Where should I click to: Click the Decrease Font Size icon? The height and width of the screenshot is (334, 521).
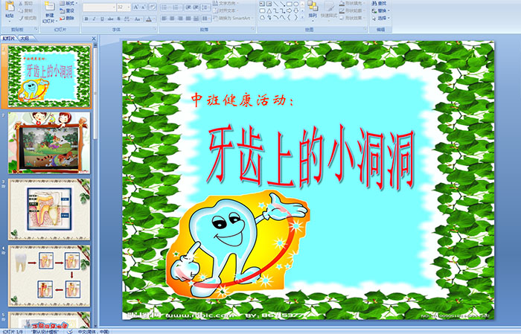coord(144,7)
